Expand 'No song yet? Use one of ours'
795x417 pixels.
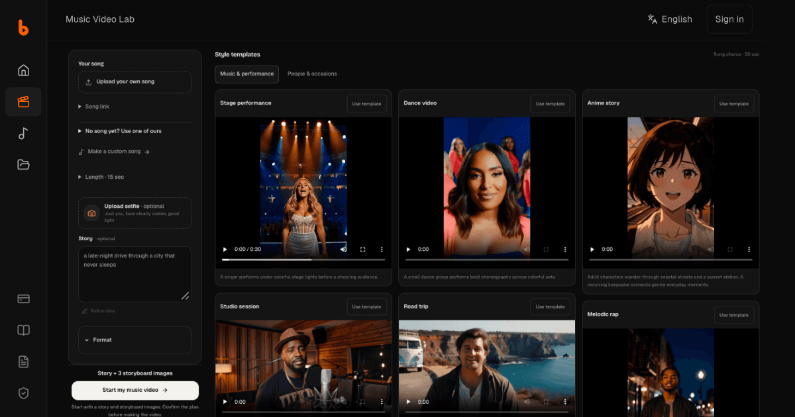point(120,131)
